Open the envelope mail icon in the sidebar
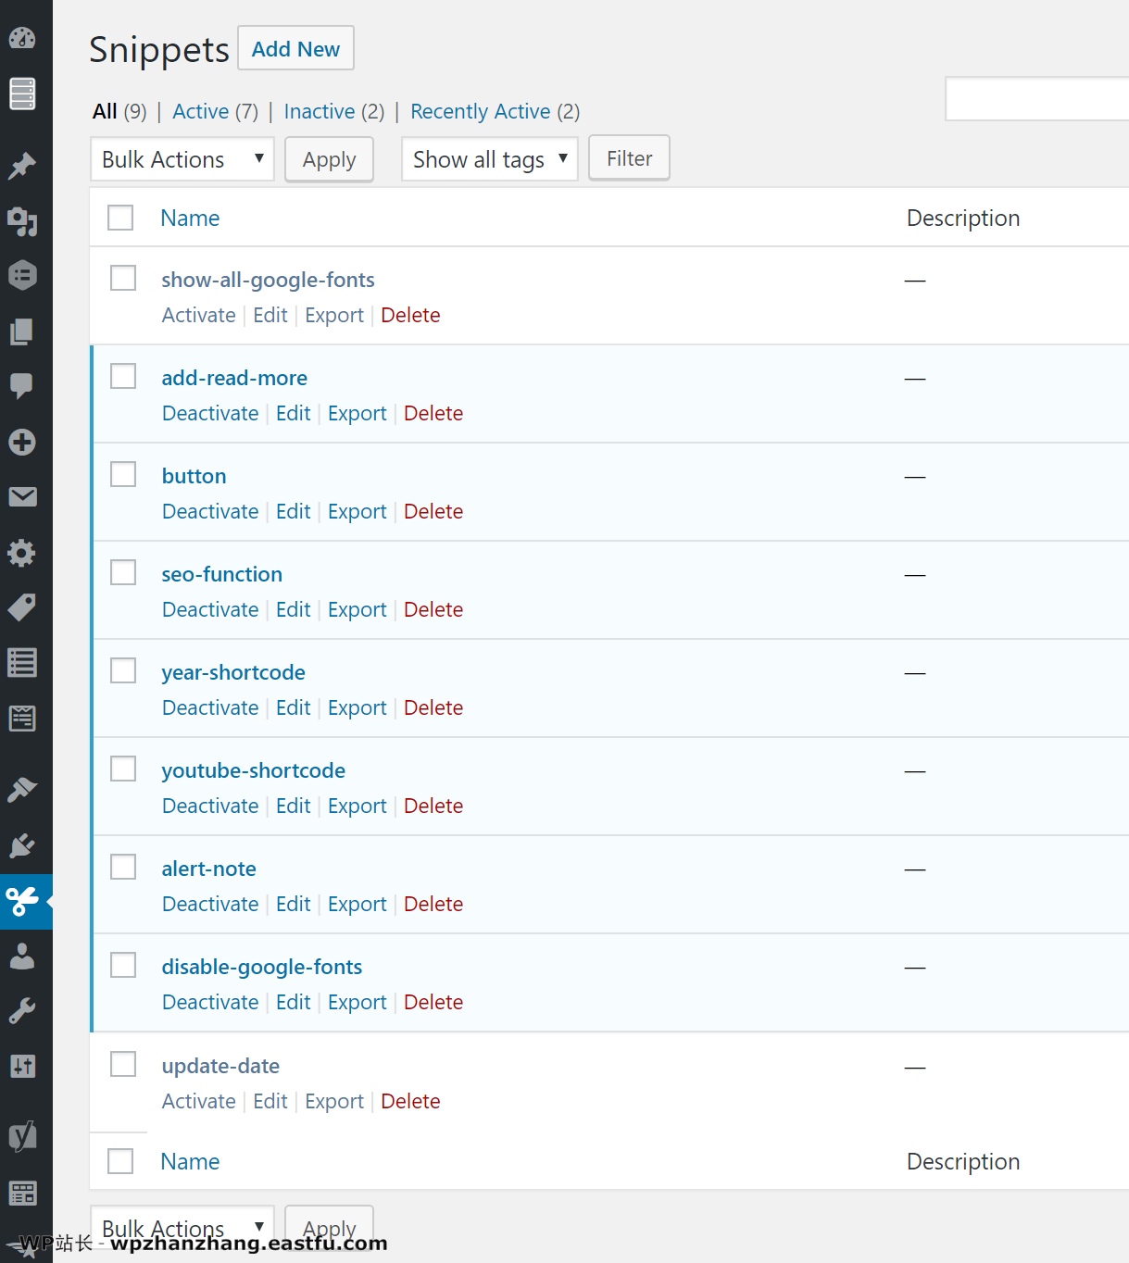This screenshot has width=1129, height=1263. [x=22, y=497]
